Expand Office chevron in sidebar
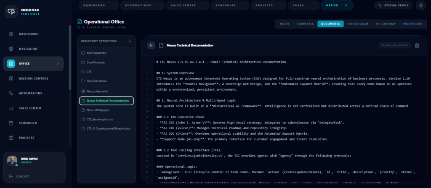The image size is (431, 188). 58,64
